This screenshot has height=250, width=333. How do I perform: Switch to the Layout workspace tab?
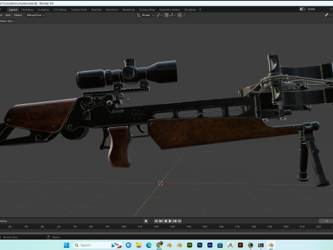click(13, 10)
